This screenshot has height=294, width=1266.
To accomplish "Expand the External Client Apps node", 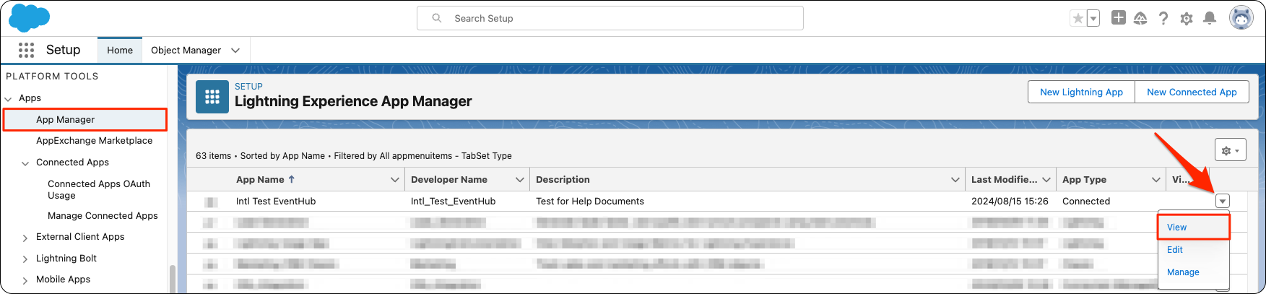I will [25, 238].
